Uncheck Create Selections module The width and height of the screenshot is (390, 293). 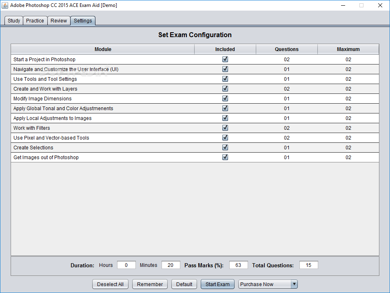coord(225,147)
